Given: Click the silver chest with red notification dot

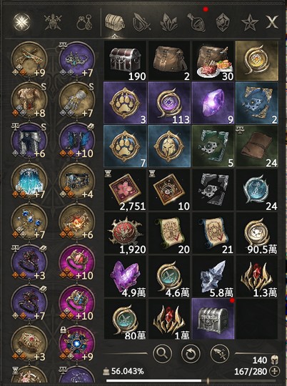Looking at the screenshot, I should point(213,319).
